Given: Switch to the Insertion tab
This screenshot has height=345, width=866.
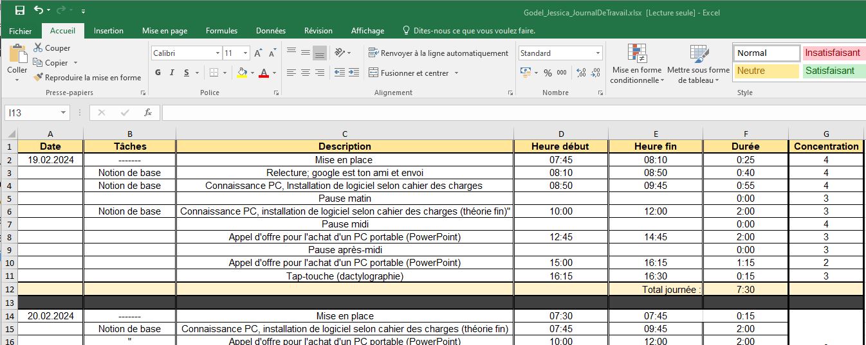Looking at the screenshot, I should click(109, 31).
